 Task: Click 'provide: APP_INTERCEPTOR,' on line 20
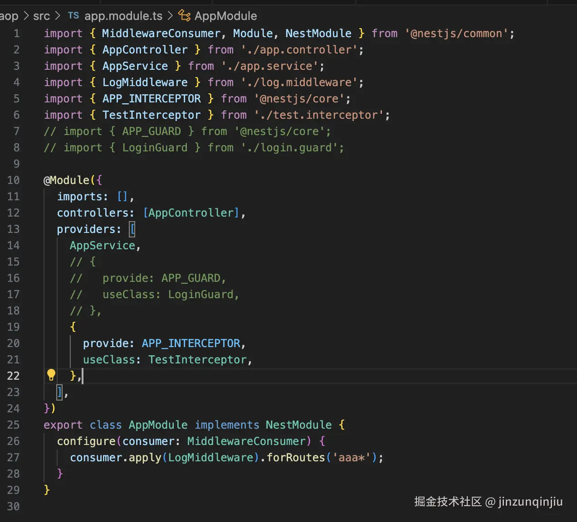click(164, 343)
